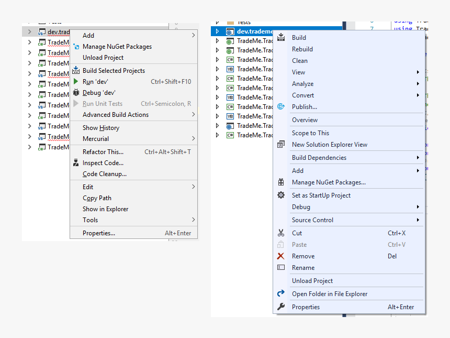Open the Advanced Build Actions submenu arrow
Viewport: 450px width, 338px height.
(x=193, y=114)
